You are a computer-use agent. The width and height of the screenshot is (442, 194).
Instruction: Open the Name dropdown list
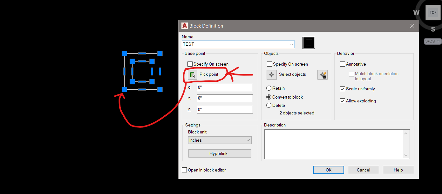pyautogui.click(x=291, y=44)
